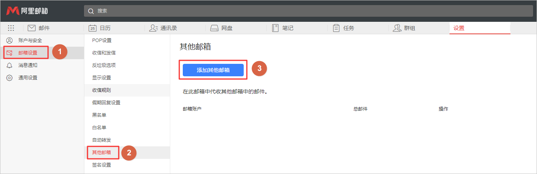Open 通用设置 in sidebar

click(x=28, y=78)
